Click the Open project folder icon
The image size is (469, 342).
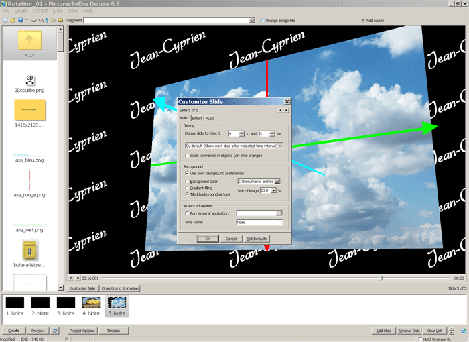[x=13, y=20]
